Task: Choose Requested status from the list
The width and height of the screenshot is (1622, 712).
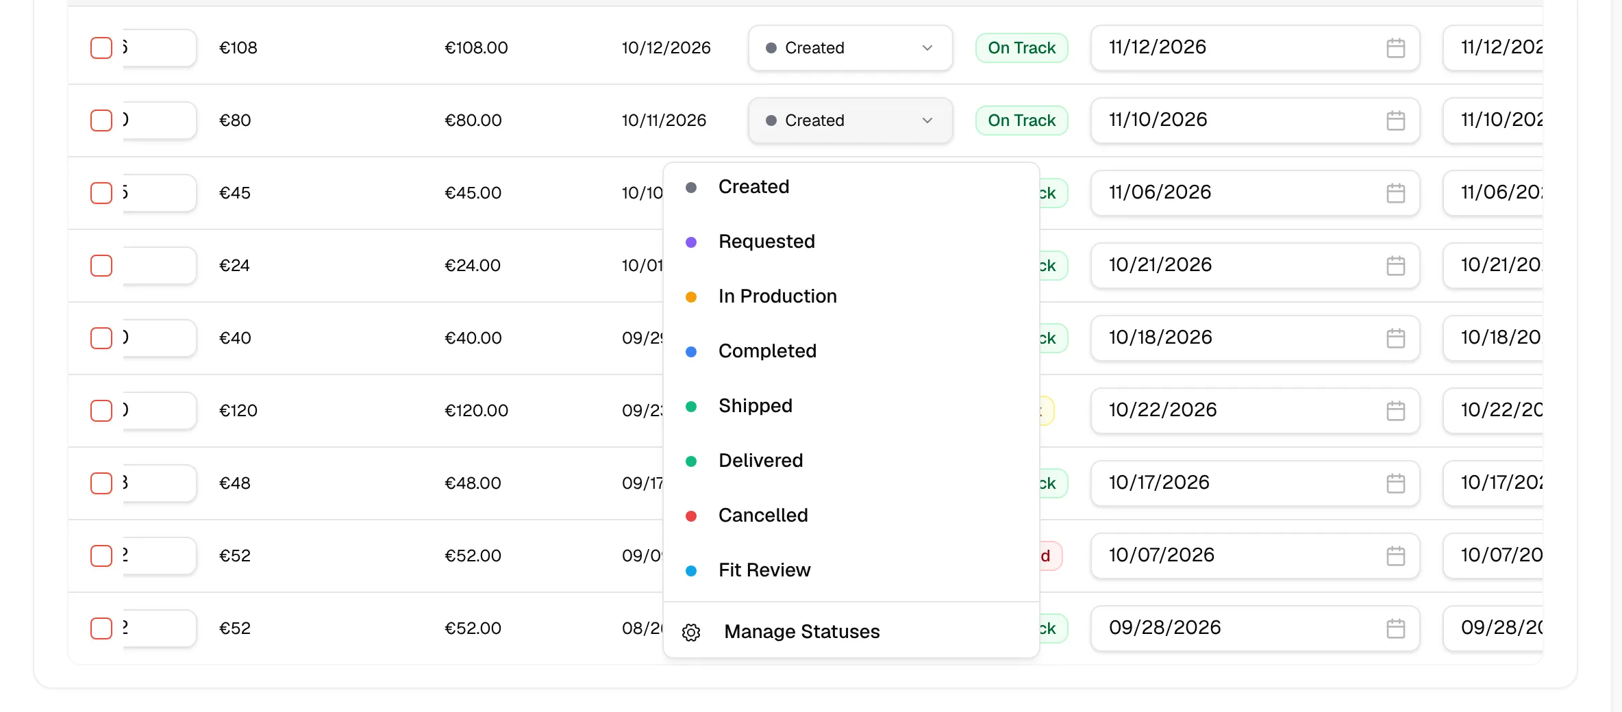Action: click(851, 242)
